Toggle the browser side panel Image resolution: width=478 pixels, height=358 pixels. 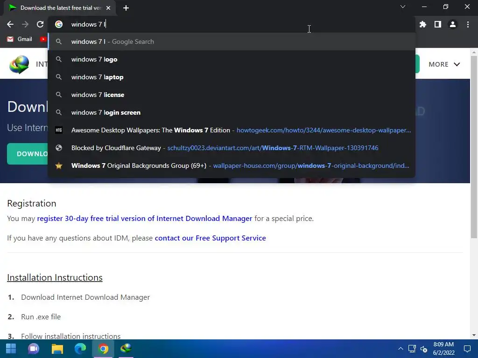pyautogui.click(x=438, y=24)
